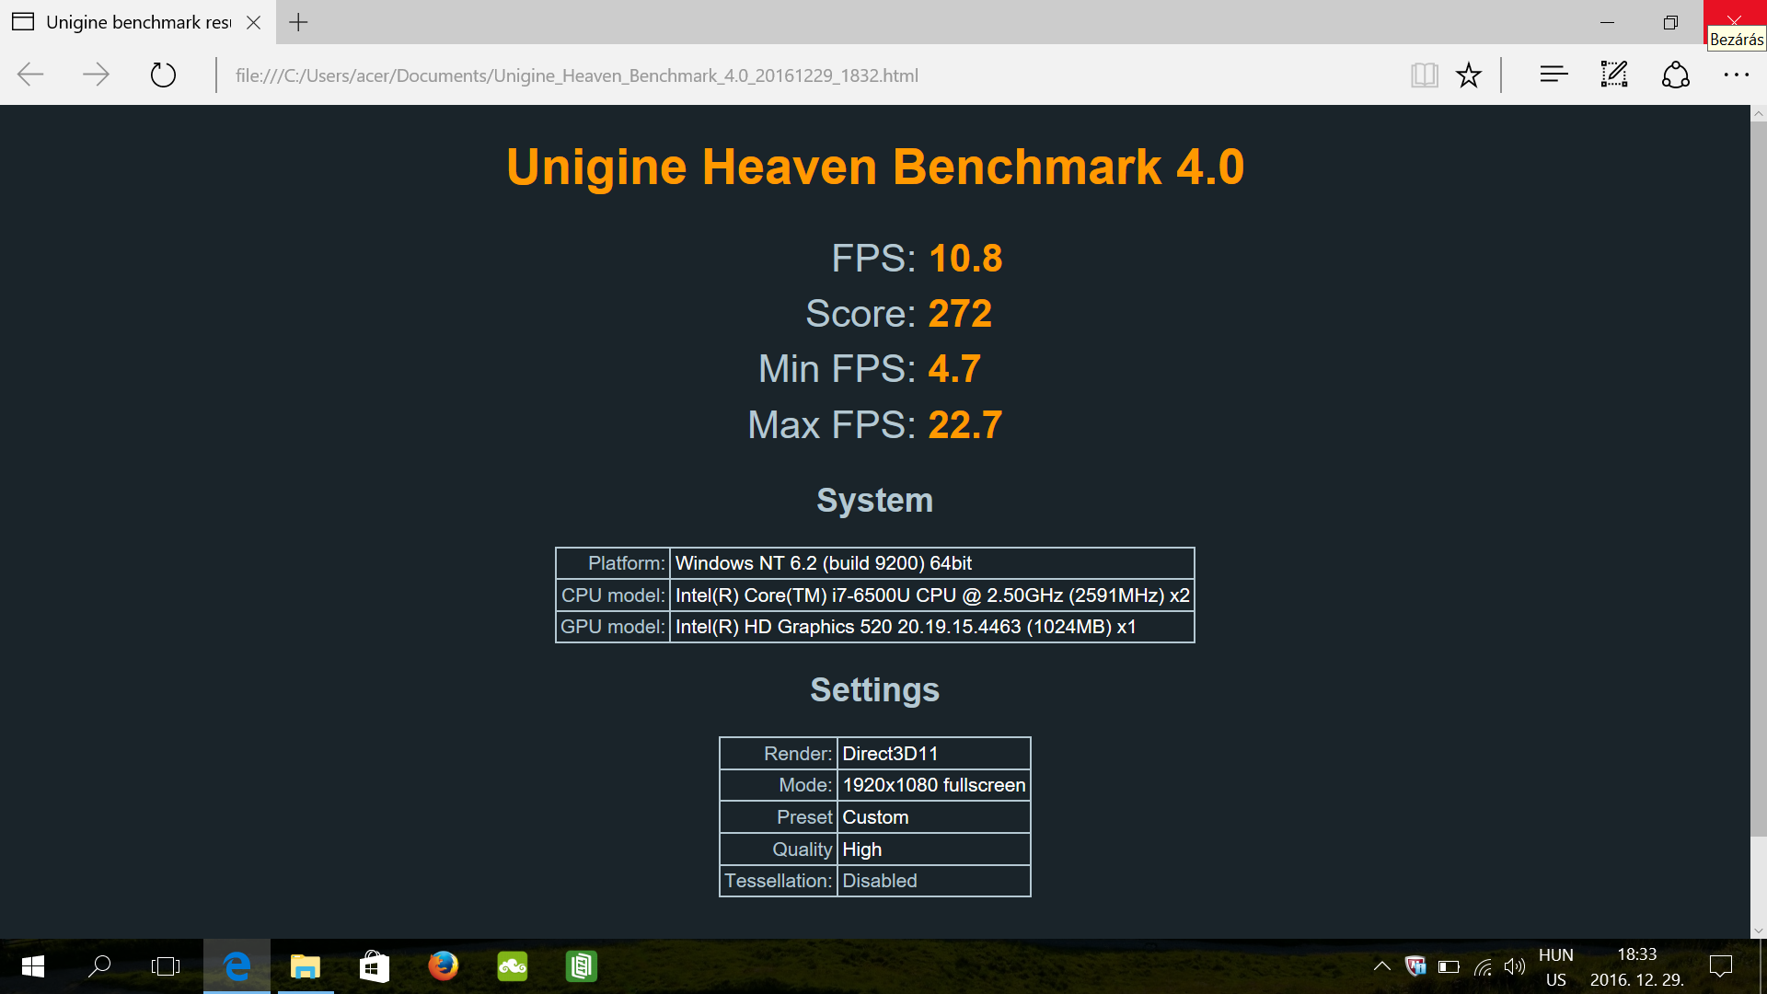Open the Hub favorites and history panel
1767x994 pixels.
coord(1553,75)
